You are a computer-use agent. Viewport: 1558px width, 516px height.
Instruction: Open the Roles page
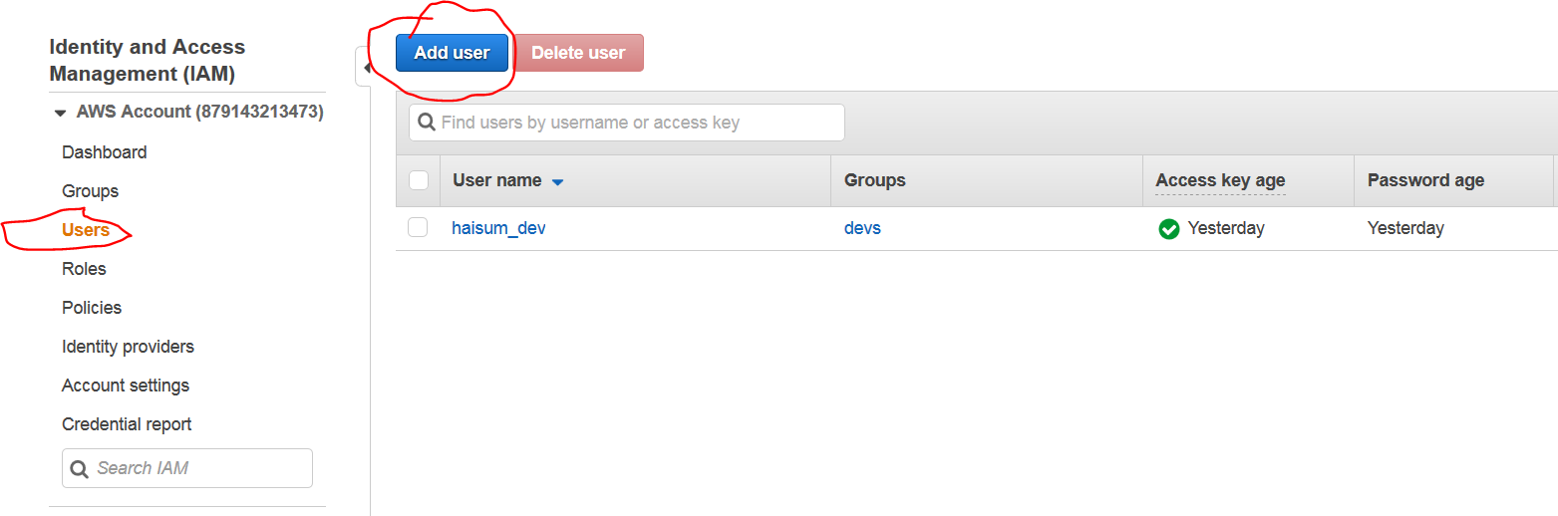84,269
